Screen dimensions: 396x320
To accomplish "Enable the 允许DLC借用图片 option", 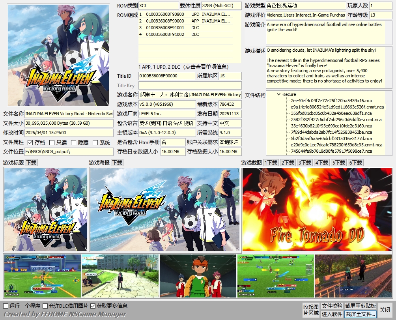I will point(45,306).
